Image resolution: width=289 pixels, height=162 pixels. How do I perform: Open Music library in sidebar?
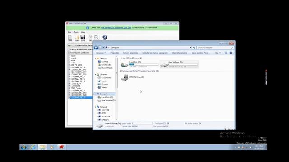click(x=104, y=81)
